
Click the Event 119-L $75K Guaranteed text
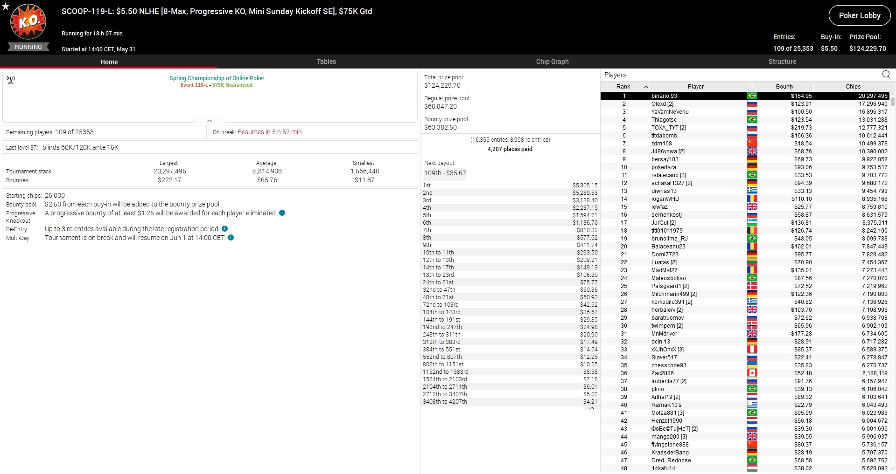(217, 85)
